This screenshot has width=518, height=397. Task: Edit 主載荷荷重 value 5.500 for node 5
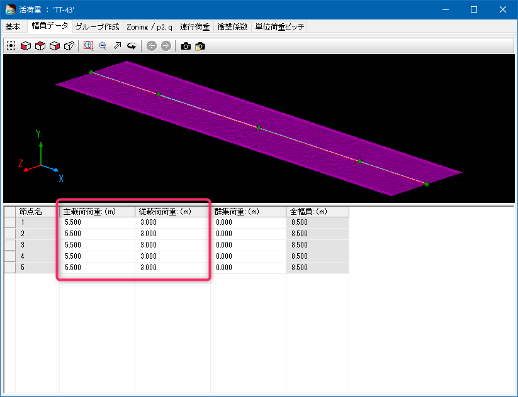pos(97,268)
